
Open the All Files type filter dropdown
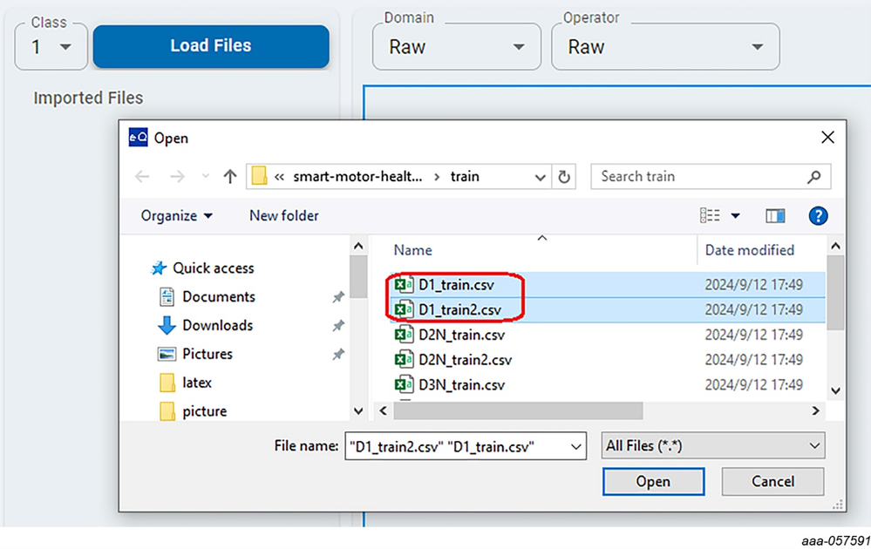click(713, 446)
